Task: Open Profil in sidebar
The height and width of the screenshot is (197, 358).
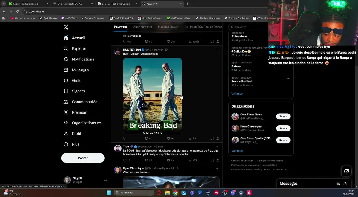Action: pos(72,134)
